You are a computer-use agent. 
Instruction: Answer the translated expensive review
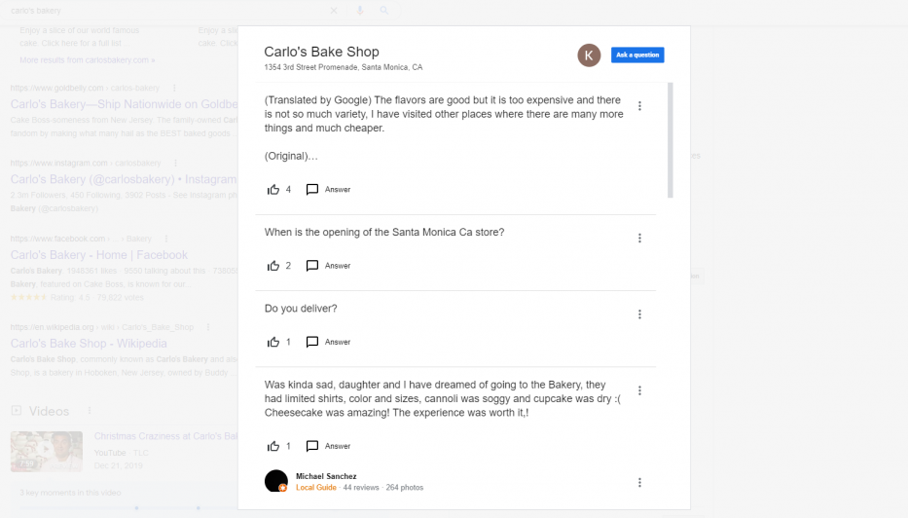(x=328, y=190)
